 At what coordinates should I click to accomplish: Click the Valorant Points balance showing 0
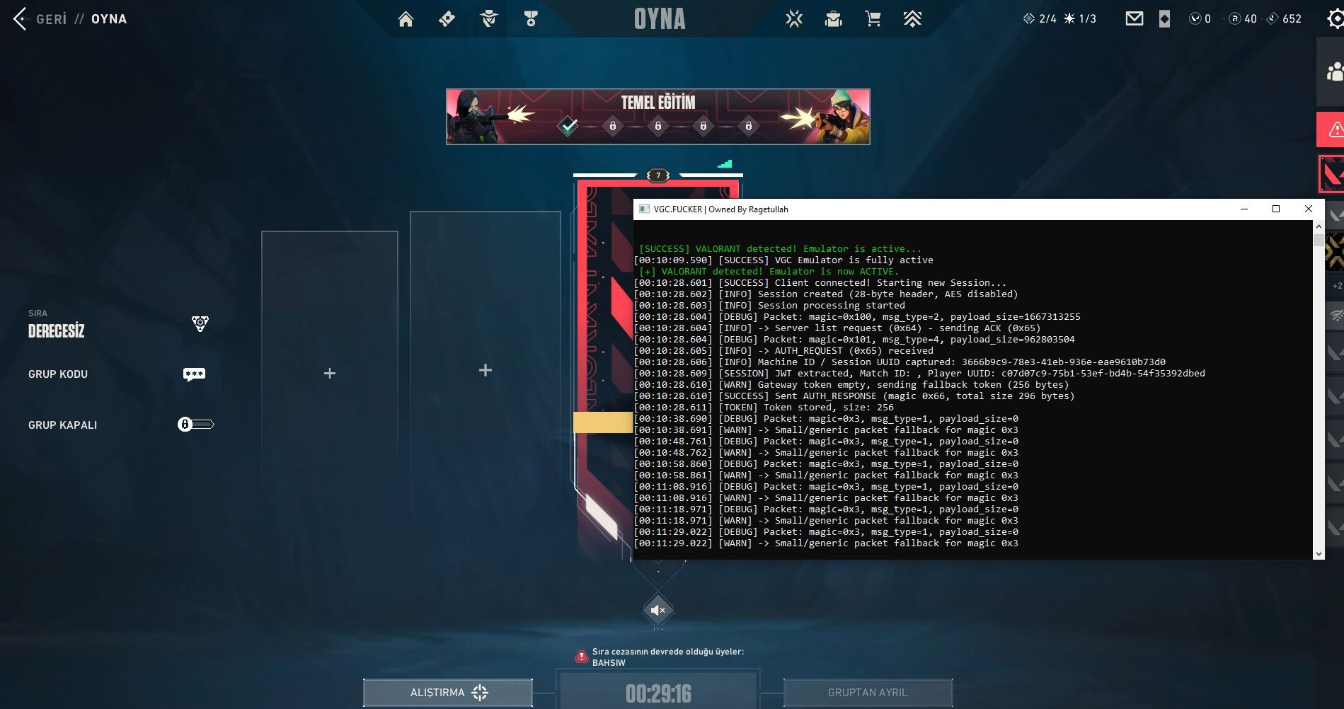pos(1200,19)
